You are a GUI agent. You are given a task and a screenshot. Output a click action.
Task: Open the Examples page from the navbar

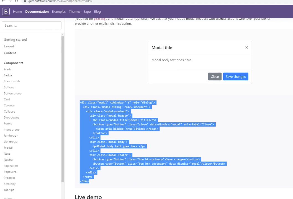pos(59,12)
